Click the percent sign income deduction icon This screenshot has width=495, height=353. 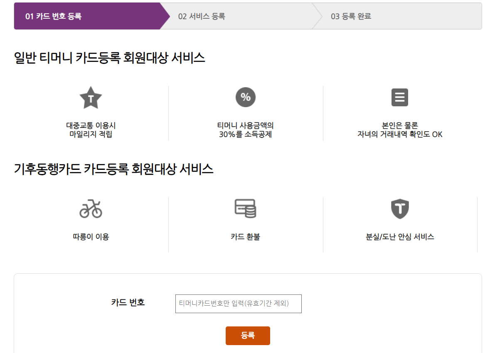(245, 97)
